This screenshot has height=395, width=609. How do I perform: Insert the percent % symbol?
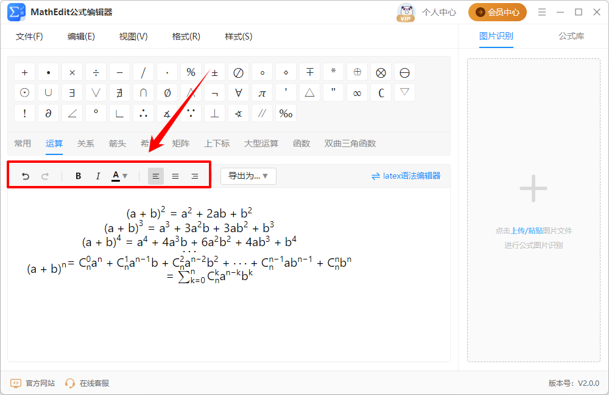click(x=191, y=72)
